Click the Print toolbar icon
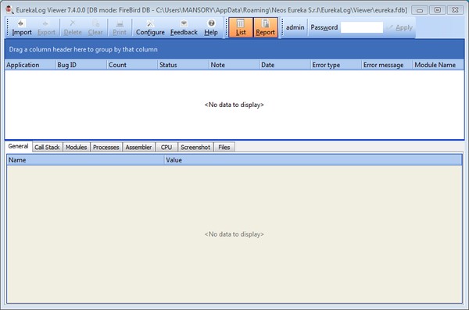The height and width of the screenshot is (310, 469). point(120,27)
